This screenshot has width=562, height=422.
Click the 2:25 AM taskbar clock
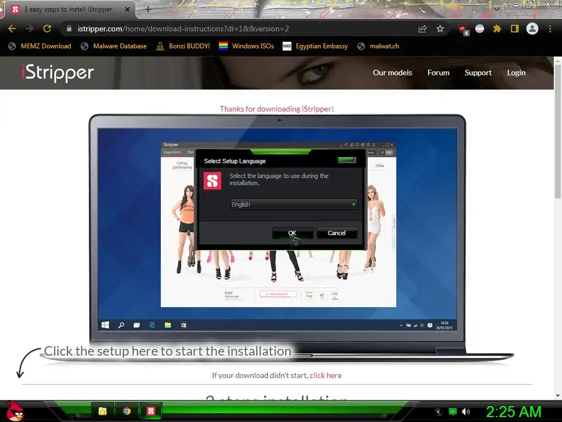[514, 412]
